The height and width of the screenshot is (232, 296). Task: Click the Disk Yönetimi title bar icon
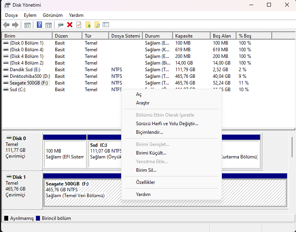coord(7,5)
